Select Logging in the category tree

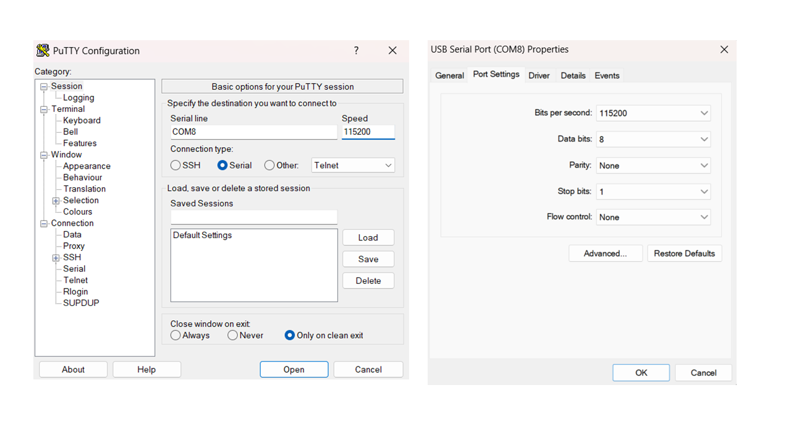[78, 98]
